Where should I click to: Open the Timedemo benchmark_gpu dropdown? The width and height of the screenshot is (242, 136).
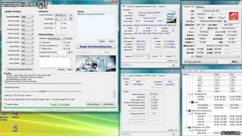point(56,38)
